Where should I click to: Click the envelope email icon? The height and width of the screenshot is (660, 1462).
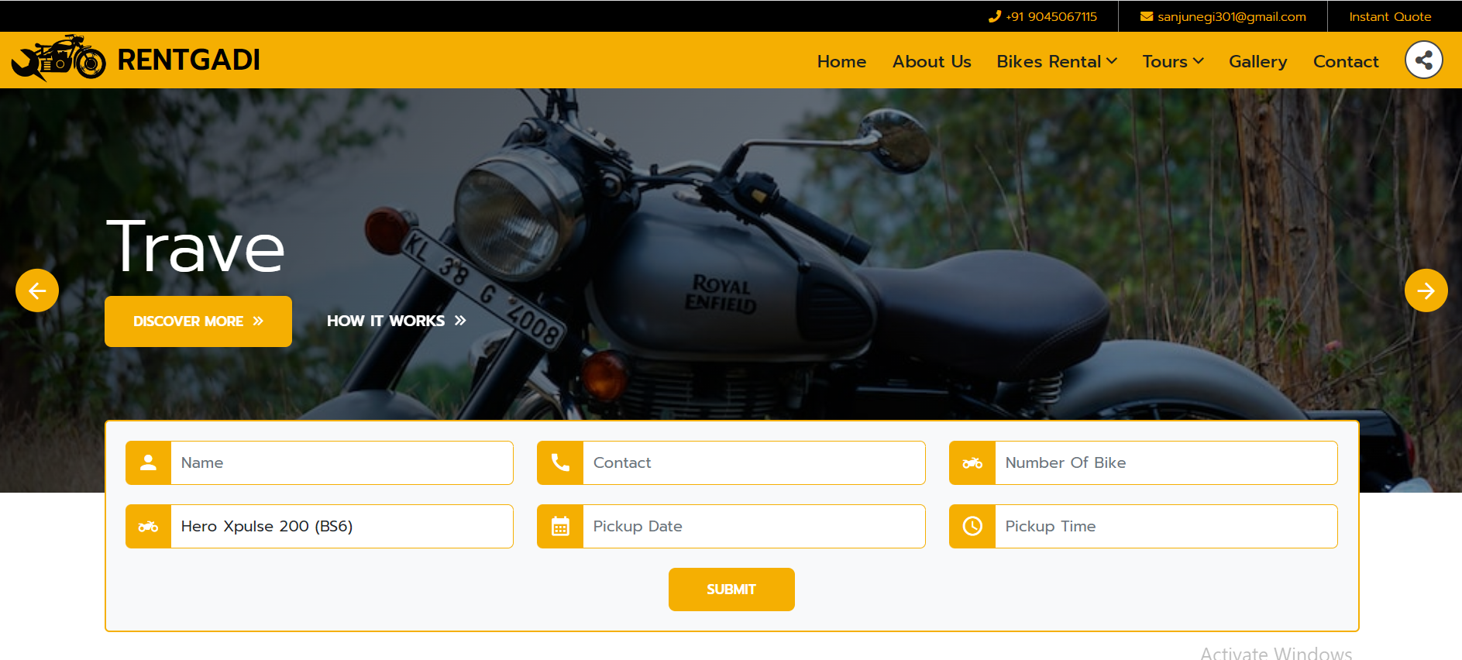tap(1147, 16)
